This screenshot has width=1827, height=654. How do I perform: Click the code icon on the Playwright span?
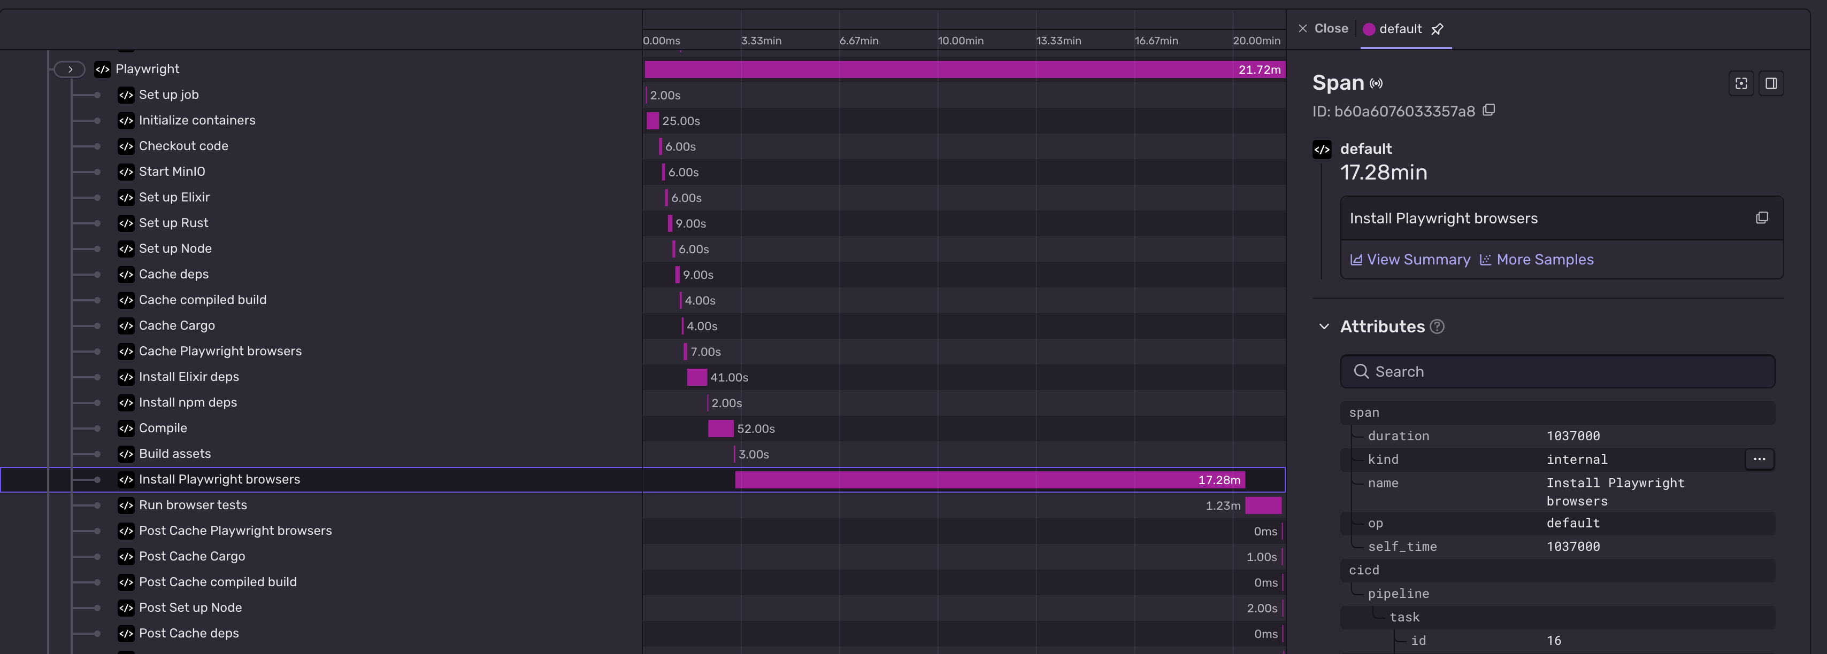[102, 69]
